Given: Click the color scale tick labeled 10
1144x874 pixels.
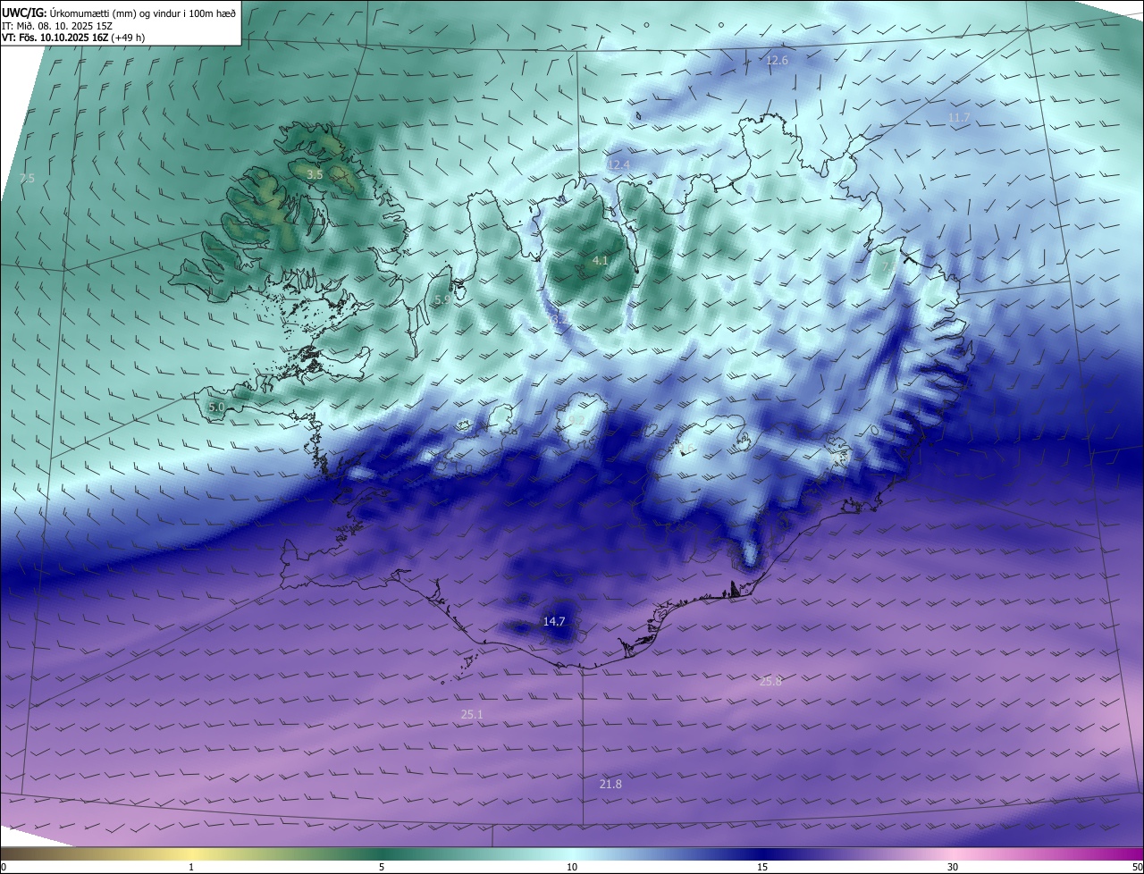Looking at the screenshot, I should pyautogui.click(x=572, y=867).
